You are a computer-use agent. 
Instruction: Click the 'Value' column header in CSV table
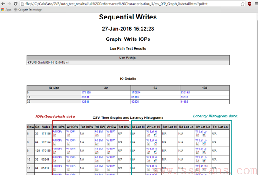pos(46,127)
